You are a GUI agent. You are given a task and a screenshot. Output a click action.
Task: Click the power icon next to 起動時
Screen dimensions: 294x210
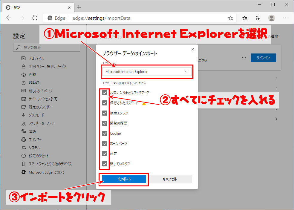(23, 82)
